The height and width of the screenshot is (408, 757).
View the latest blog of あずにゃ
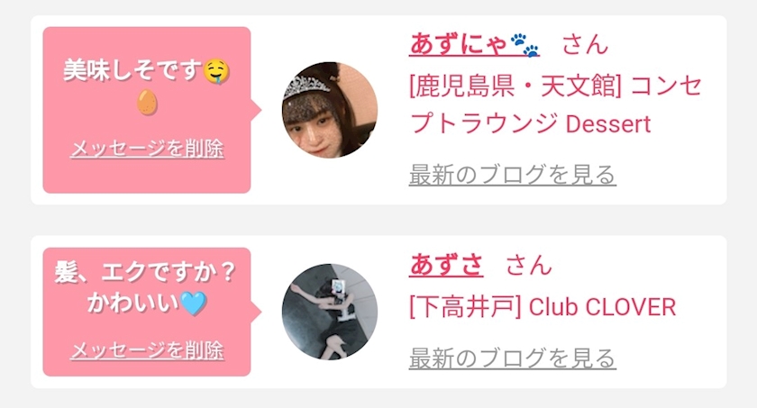coord(512,175)
